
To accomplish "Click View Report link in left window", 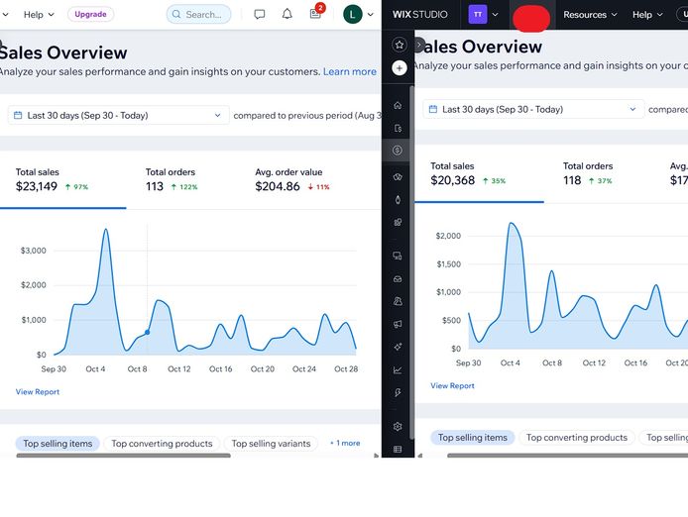I will click(x=38, y=392).
